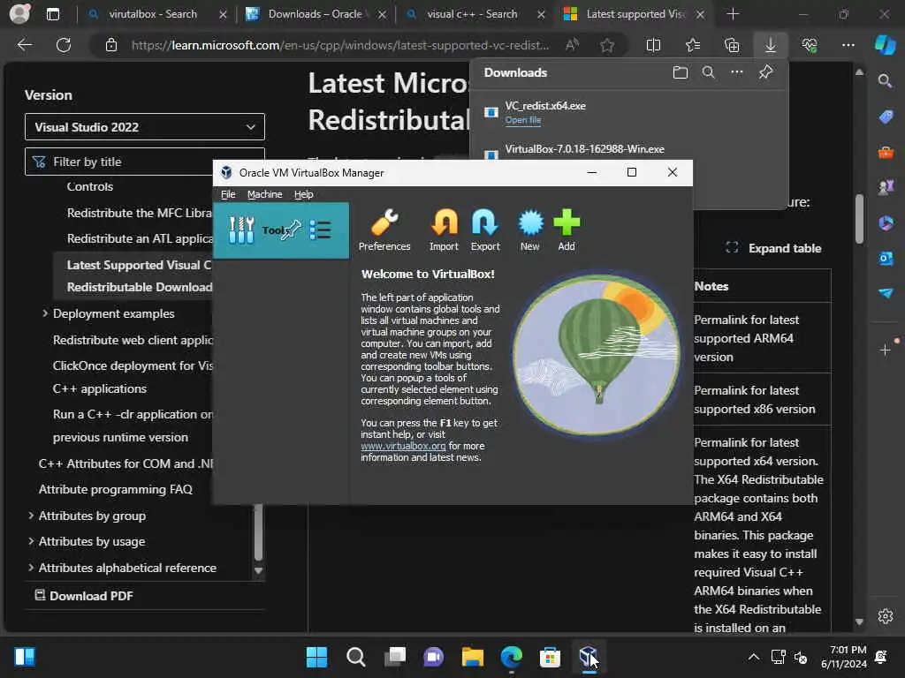The height and width of the screenshot is (678, 905).
Task: Open Edge sidebar settings gear
Action: coord(886,616)
